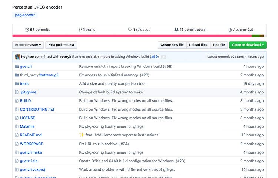Click the contributors people icon

[176, 29]
